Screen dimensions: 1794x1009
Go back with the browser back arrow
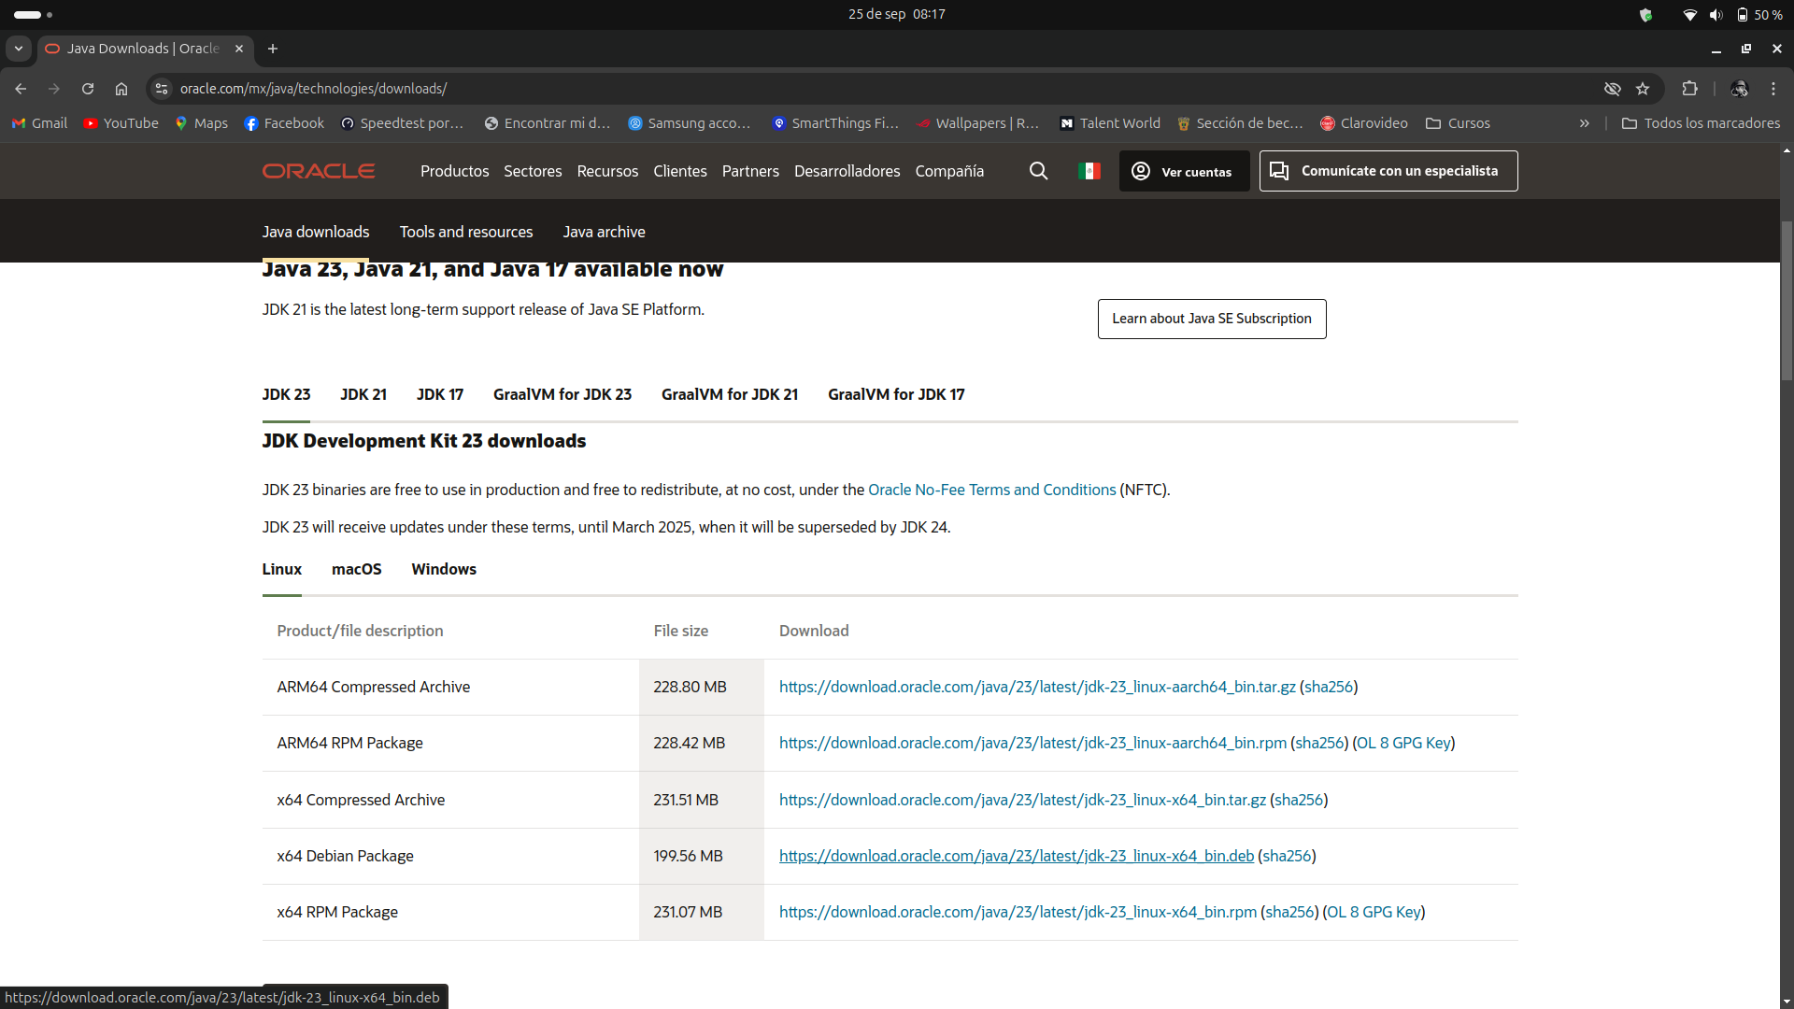(x=21, y=89)
